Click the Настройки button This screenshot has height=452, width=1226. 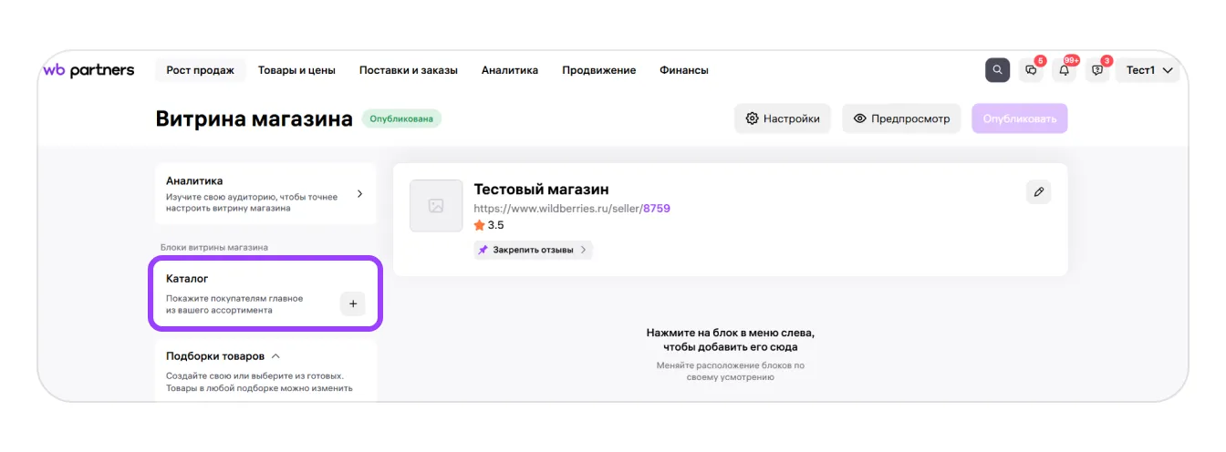click(x=782, y=118)
